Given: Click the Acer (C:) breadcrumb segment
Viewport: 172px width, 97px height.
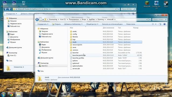Looking at the screenshot, I should [x=63, y=19].
